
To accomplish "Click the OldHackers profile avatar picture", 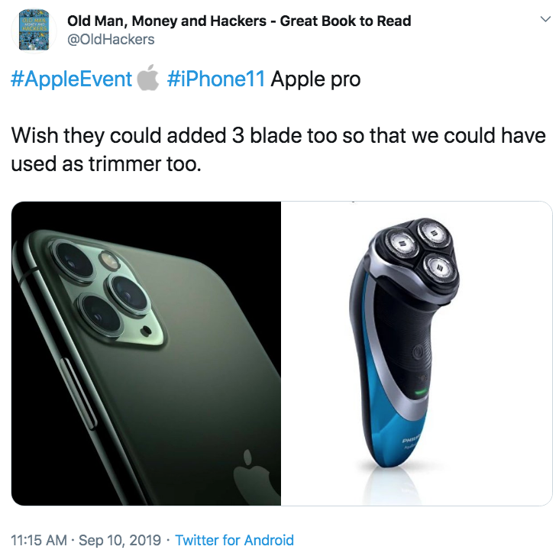I will [x=34, y=31].
